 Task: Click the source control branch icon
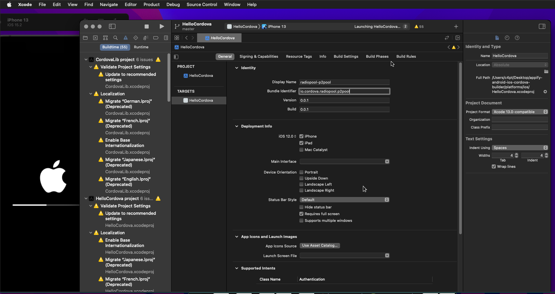click(x=177, y=27)
